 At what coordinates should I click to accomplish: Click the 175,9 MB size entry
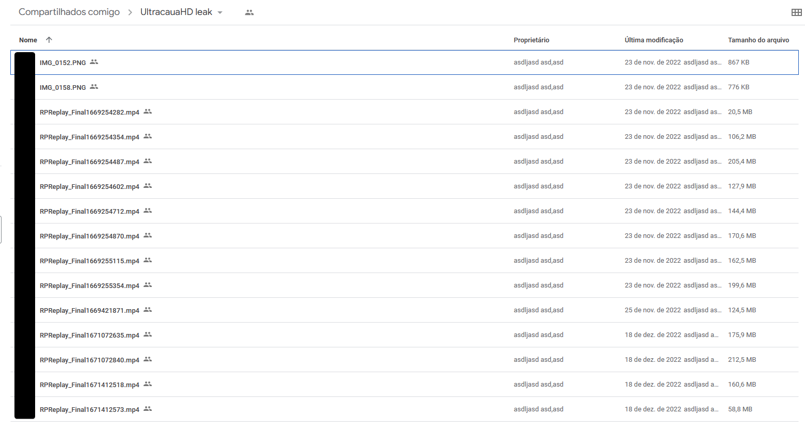(x=742, y=335)
